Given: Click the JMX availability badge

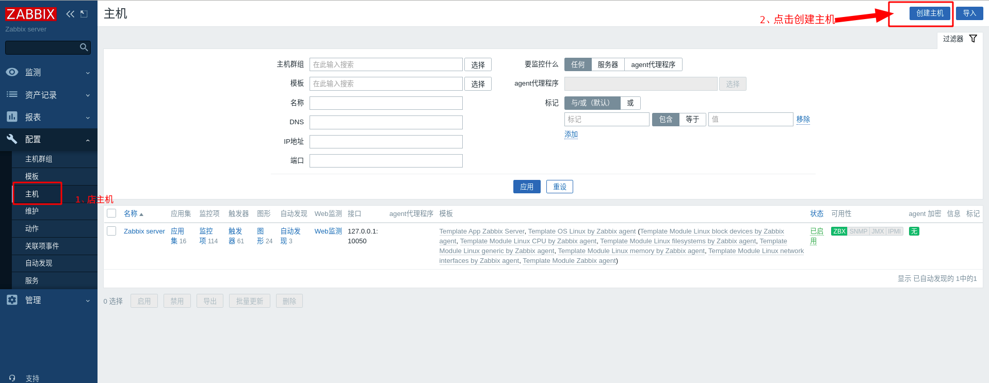Looking at the screenshot, I should coord(878,231).
